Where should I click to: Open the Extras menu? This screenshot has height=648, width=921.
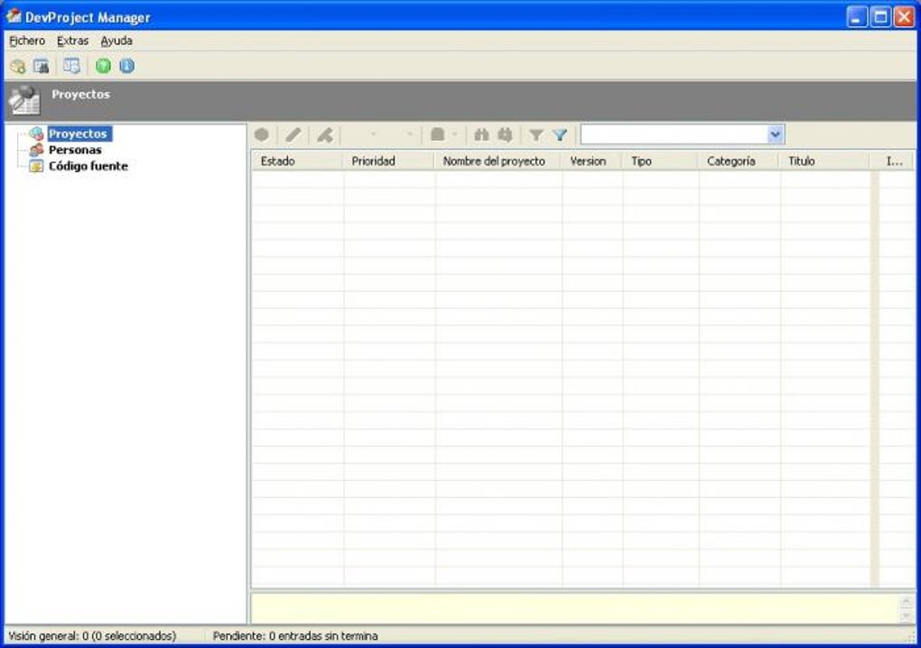72,41
